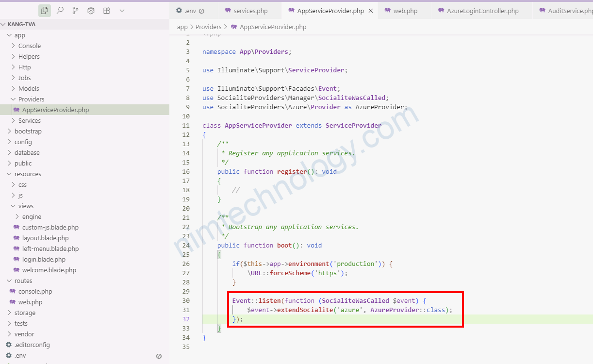Image resolution: width=593 pixels, height=364 pixels.
Task: Open the Search magnifier icon
Action: coord(60,10)
